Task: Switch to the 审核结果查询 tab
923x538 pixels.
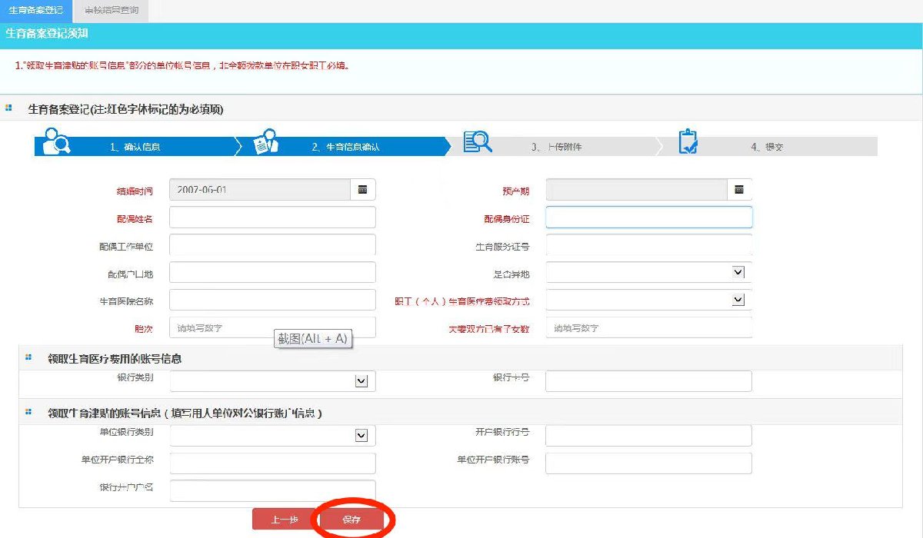Action: click(112, 11)
